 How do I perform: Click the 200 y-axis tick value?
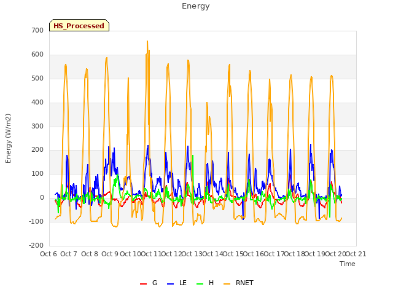pos(37,150)
